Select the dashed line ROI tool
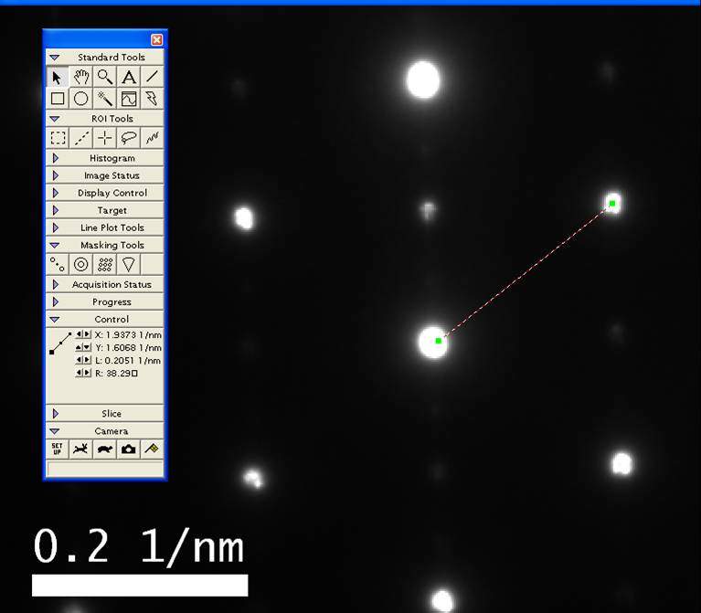Image resolution: width=701 pixels, height=613 pixels. pyautogui.click(x=81, y=138)
